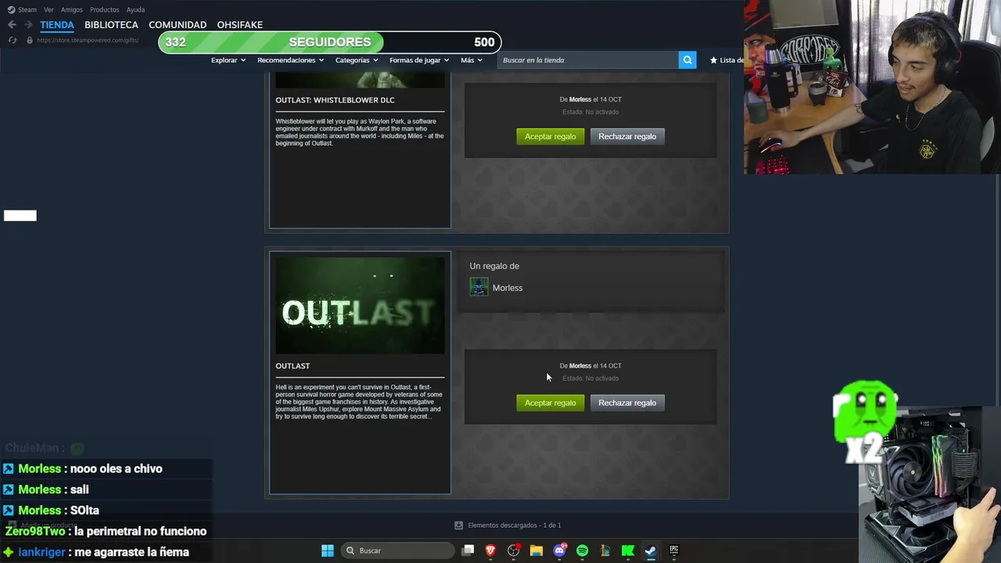1001x563 pixels.
Task: Open the Whistleblower DLC thumbnail
Action: (x=360, y=81)
